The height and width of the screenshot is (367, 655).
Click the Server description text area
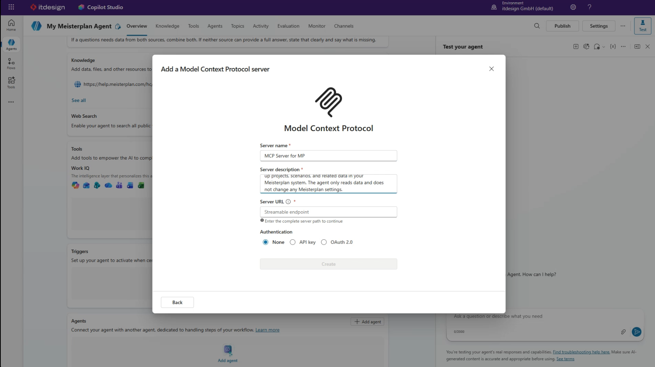point(329,184)
